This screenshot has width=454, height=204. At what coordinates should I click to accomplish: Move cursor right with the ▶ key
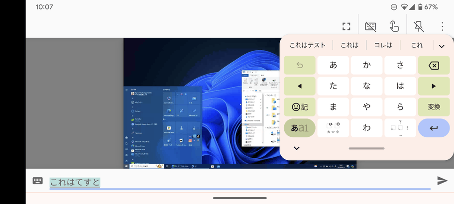[x=434, y=86]
